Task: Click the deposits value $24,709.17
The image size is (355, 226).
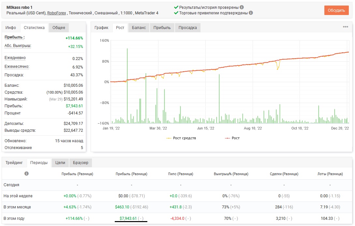Action: click(73, 123)
